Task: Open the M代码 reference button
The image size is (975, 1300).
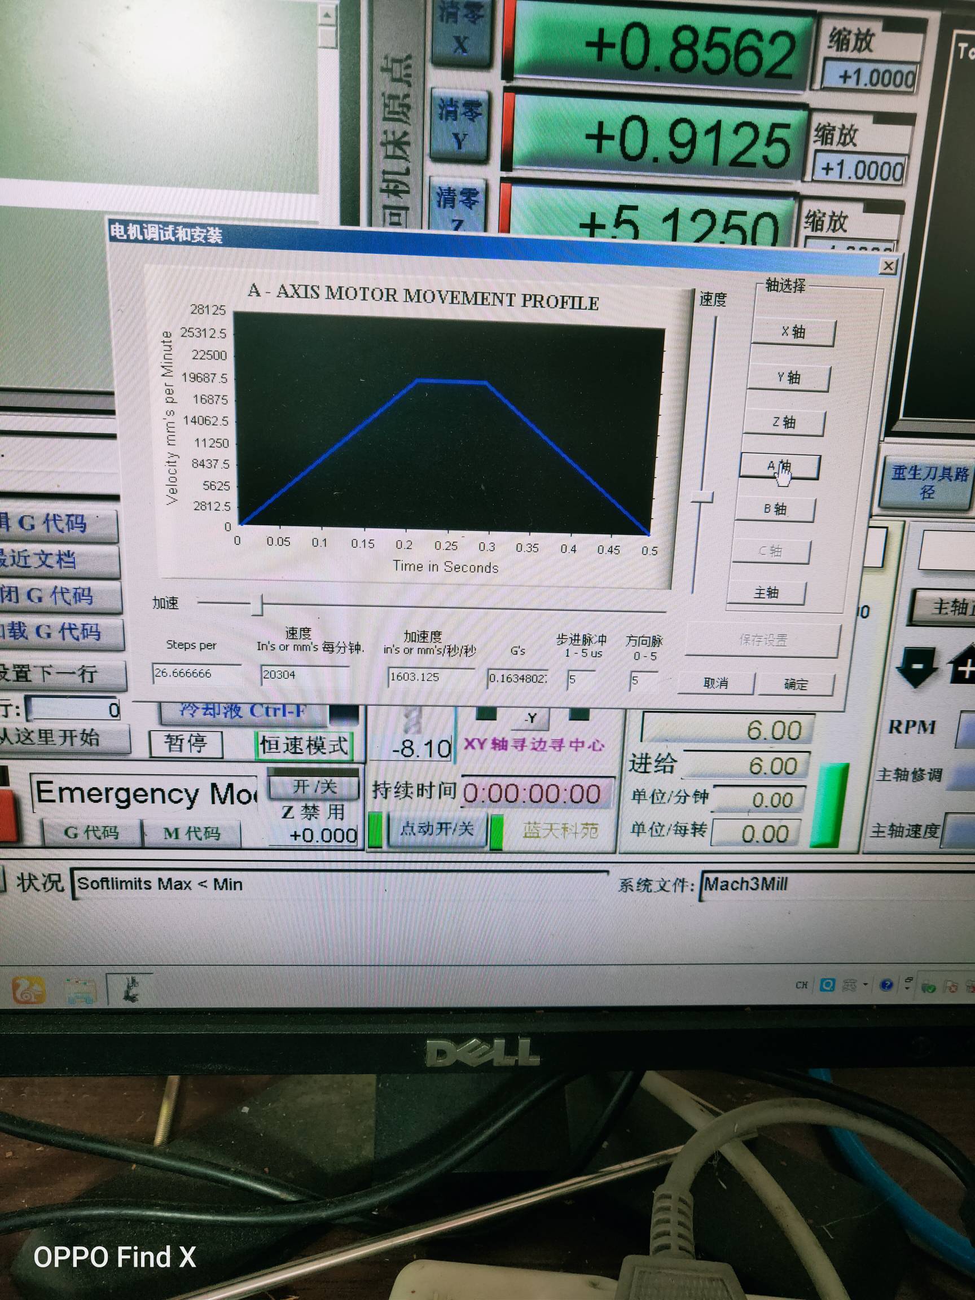Action: pos(191,833)
